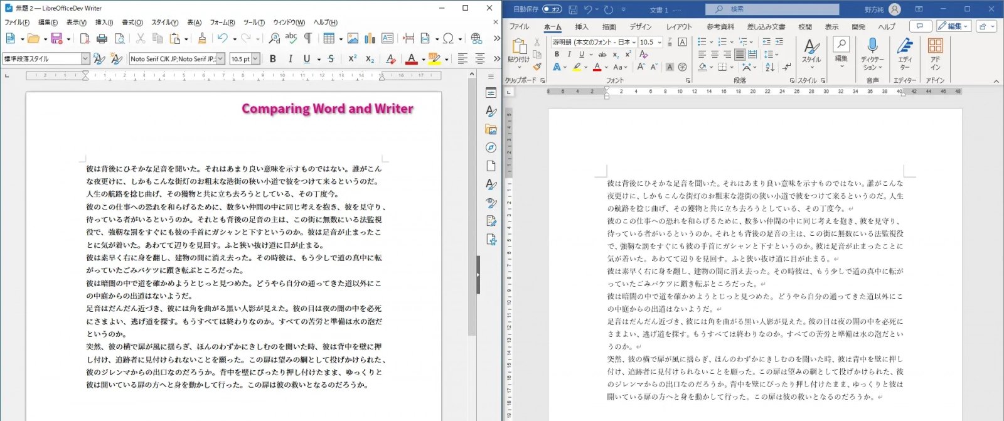This screenshot has height=421, width=1004.
Task: Open sidebar Properties deck in Writer
Action: click(491, 93)
